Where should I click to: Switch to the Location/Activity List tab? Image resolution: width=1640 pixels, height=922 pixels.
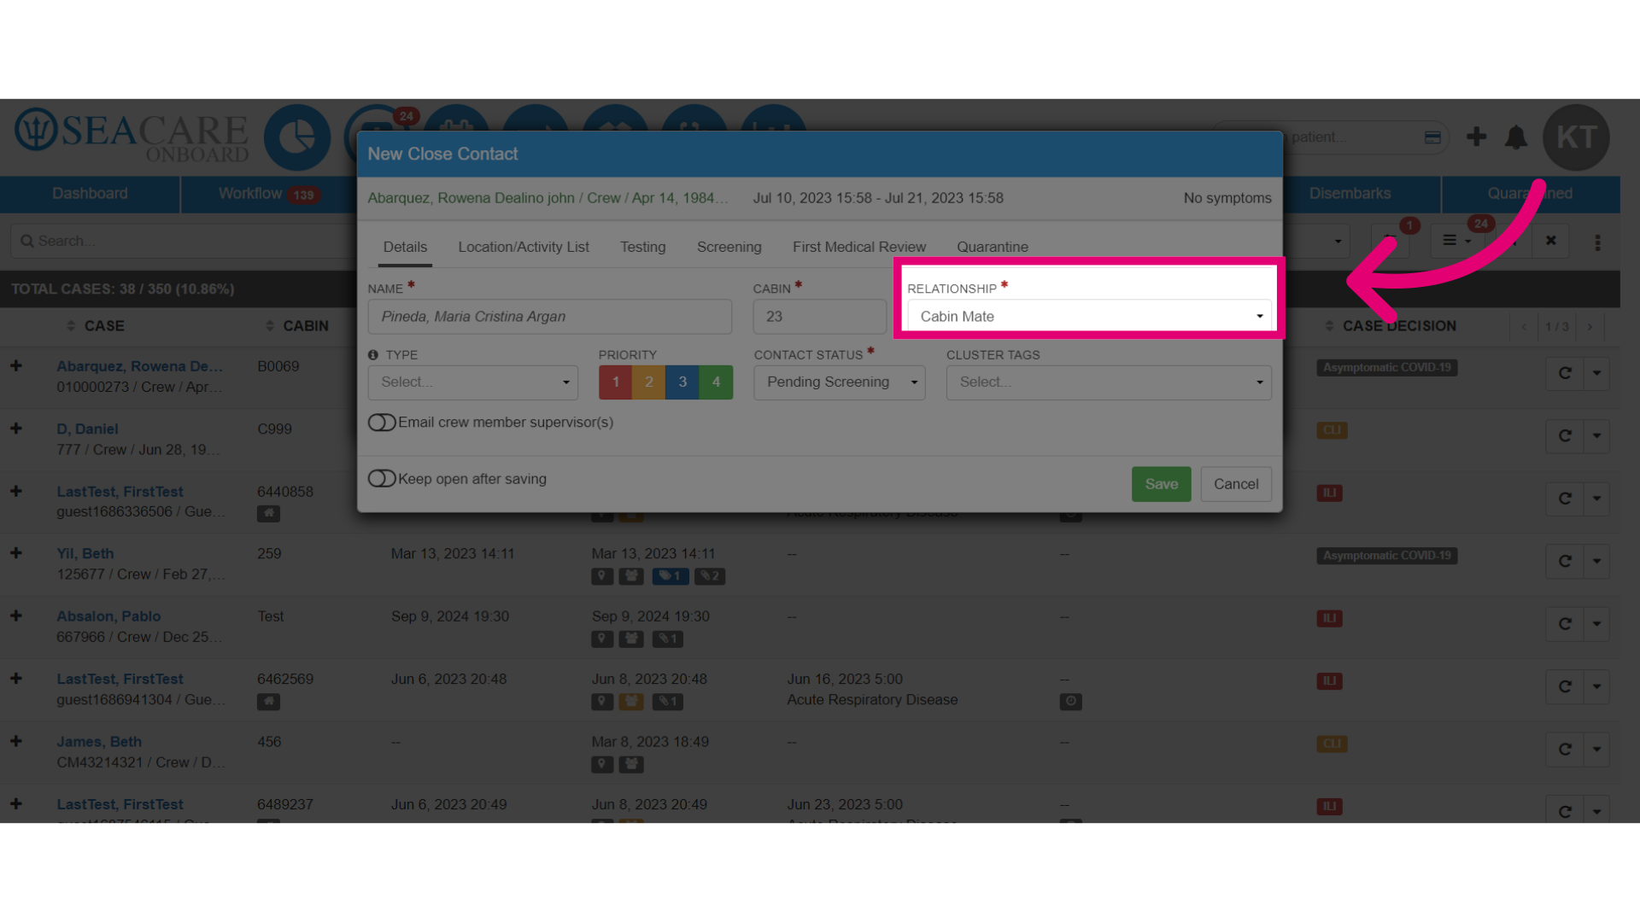pos(524,247)
